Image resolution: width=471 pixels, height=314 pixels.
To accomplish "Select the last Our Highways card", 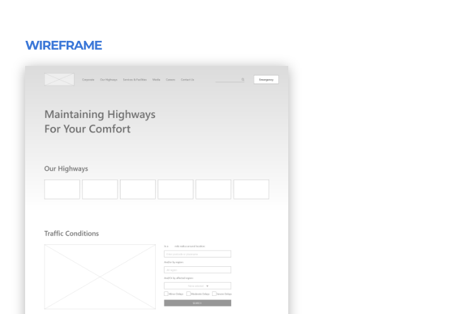I will [251, 189].
